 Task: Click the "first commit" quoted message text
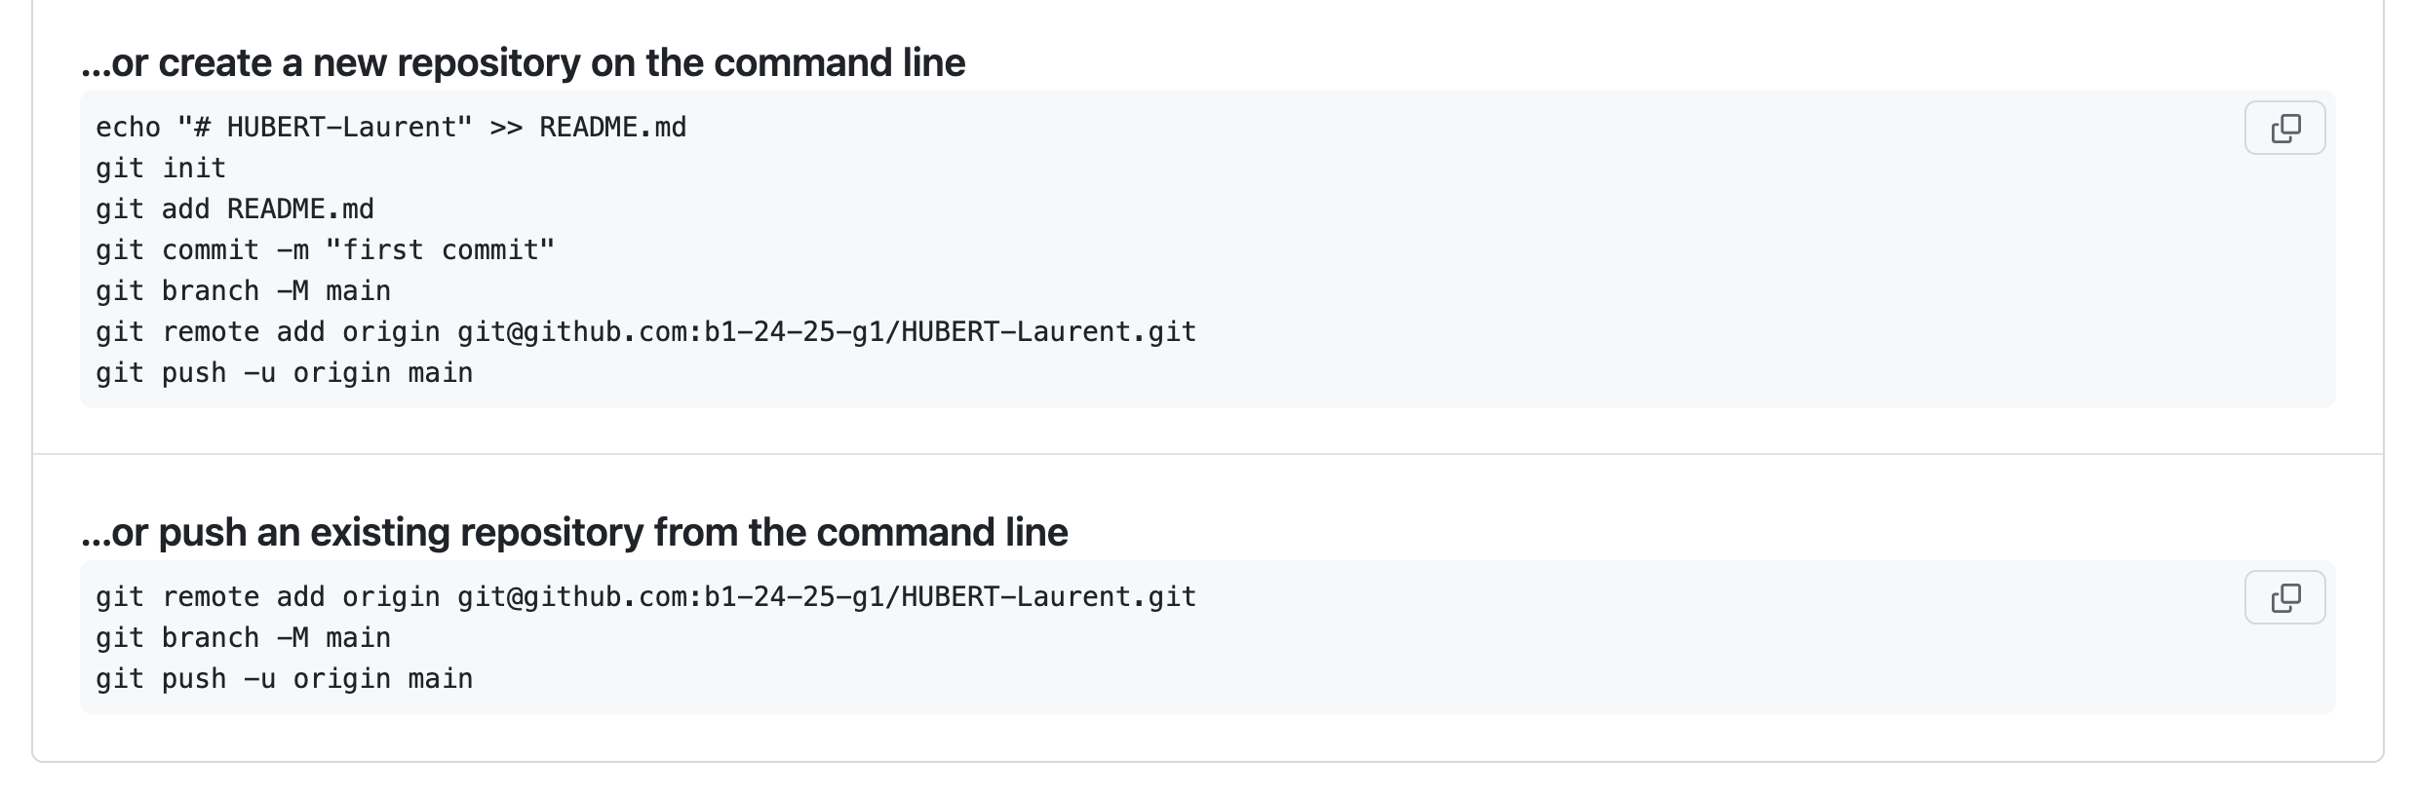pyautogui.click(x=440, y=250)
